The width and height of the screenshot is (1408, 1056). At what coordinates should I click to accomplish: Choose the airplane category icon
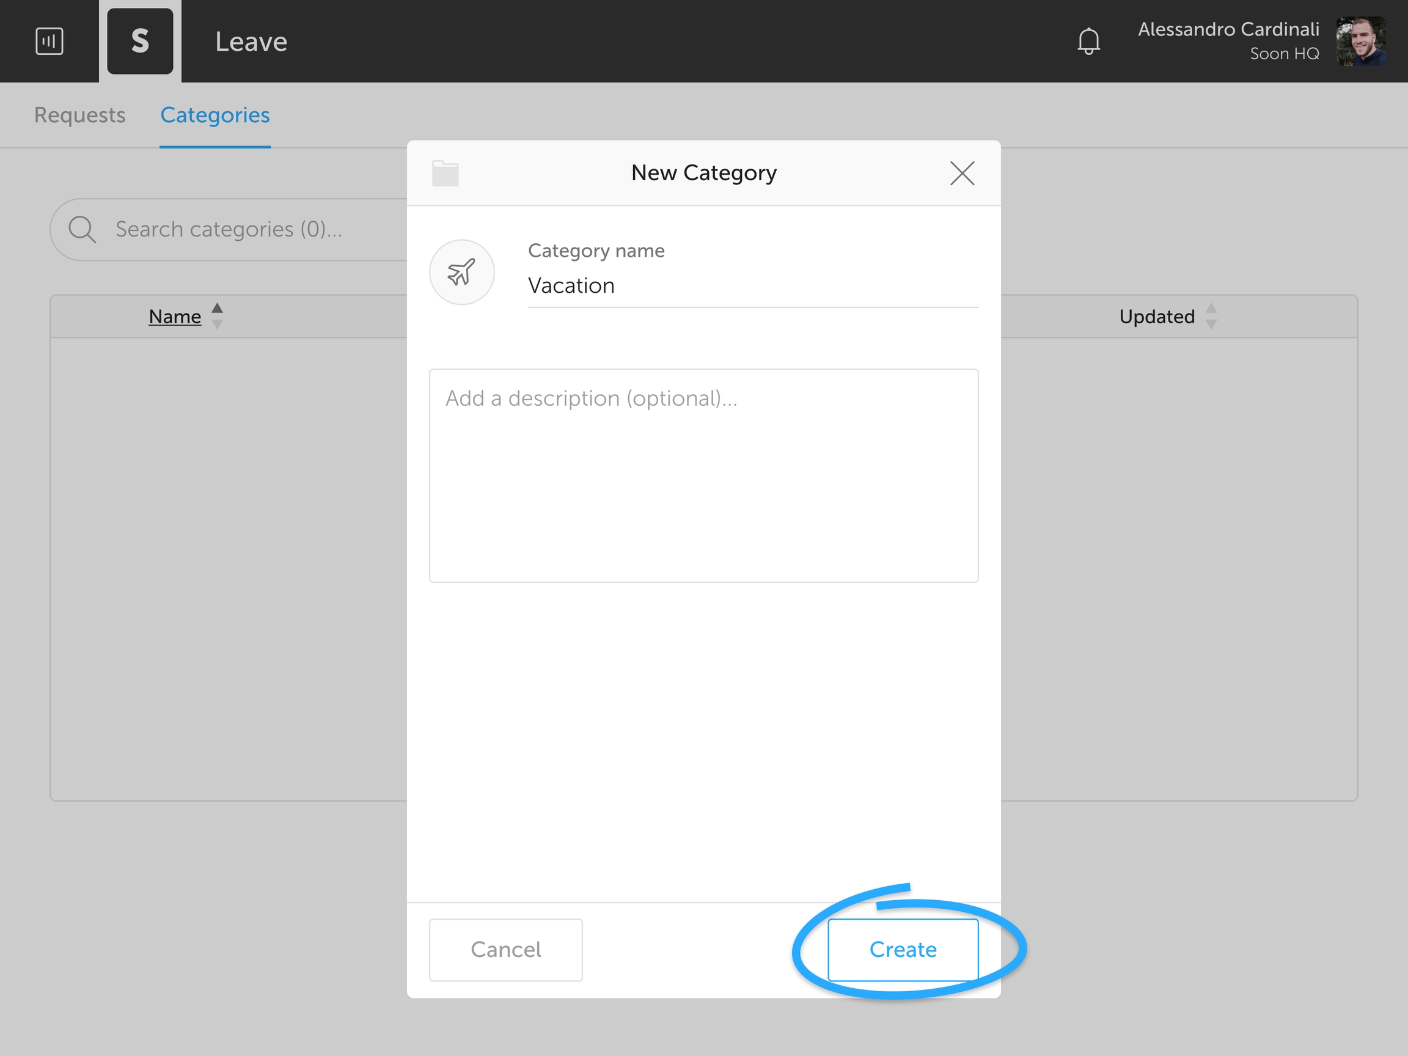[x=461, y=273]
